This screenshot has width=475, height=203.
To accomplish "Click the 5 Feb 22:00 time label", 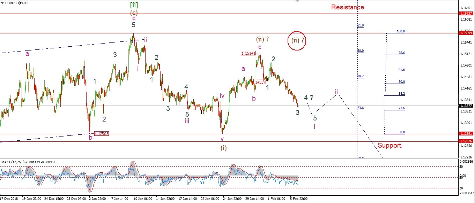I will coord(299,199).
